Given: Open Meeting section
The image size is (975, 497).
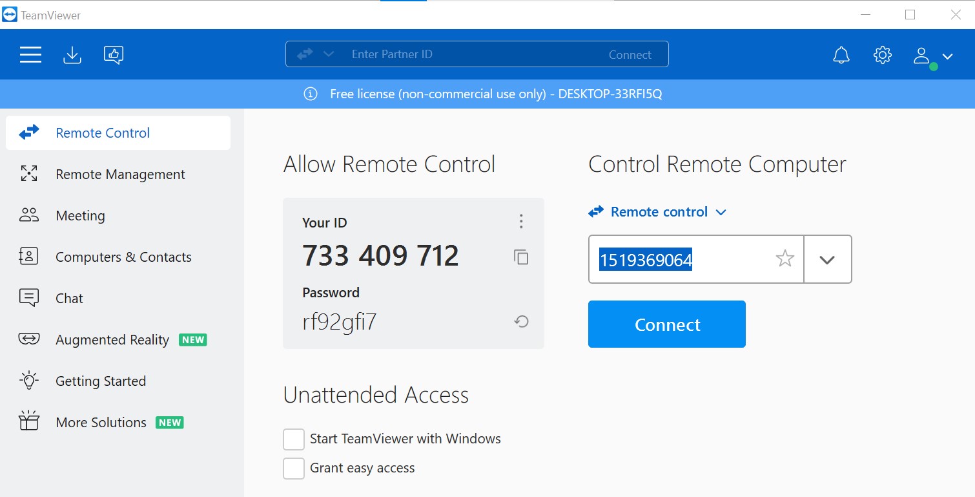Looking at the screenshot, I should point(118,216).
